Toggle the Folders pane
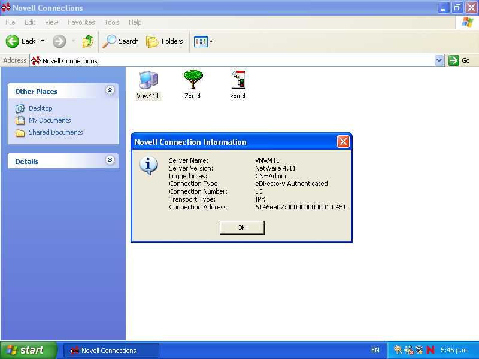 (x=164, y=41)
